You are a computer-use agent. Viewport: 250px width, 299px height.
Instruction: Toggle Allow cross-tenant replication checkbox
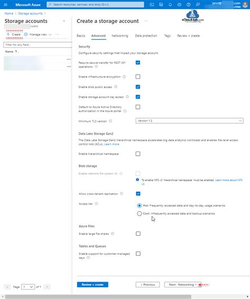138,194
